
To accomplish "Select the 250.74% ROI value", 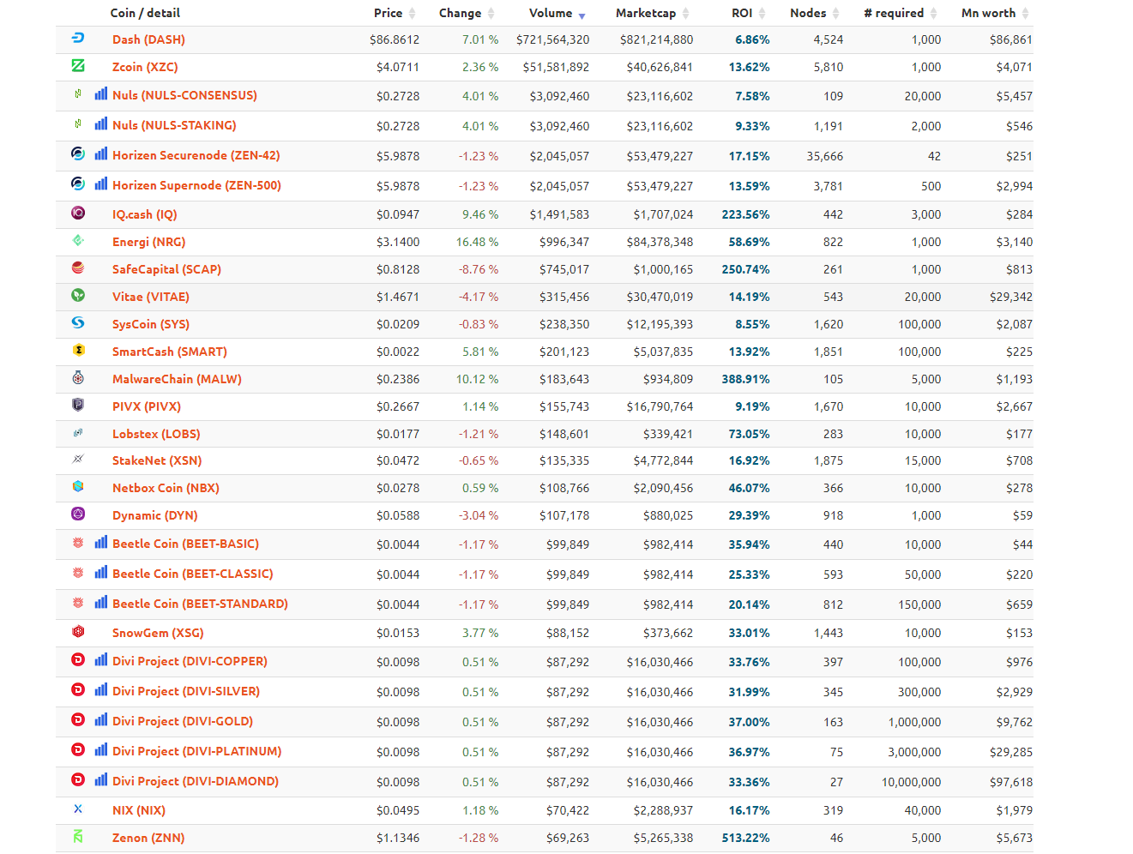I will point(745,269).
